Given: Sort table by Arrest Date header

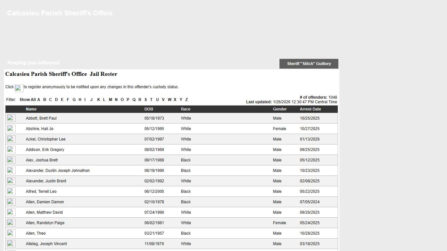Looking at the screenshot, I should (x=310, y=109).
